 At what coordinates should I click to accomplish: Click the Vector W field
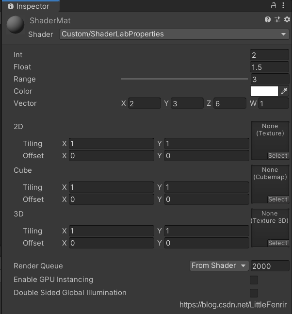point(274,103)
